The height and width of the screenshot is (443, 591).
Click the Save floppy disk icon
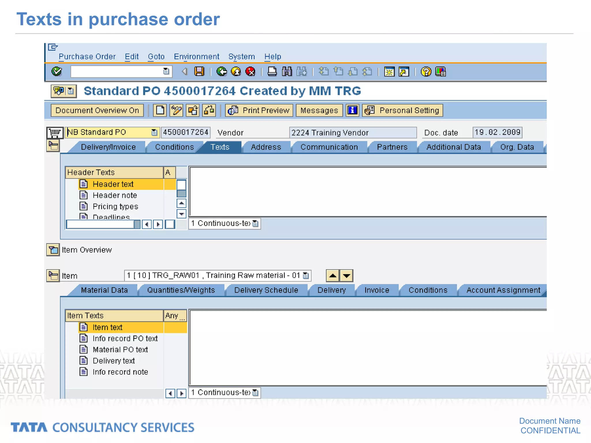tap(199, 72)
